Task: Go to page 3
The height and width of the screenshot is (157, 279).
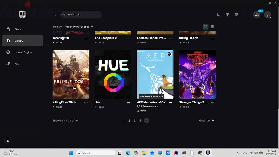Action: pyautogui.click(x=135, y=121)
